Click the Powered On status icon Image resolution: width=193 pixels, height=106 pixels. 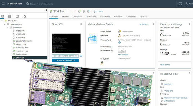pyautogui.click(x=120, y=31)
